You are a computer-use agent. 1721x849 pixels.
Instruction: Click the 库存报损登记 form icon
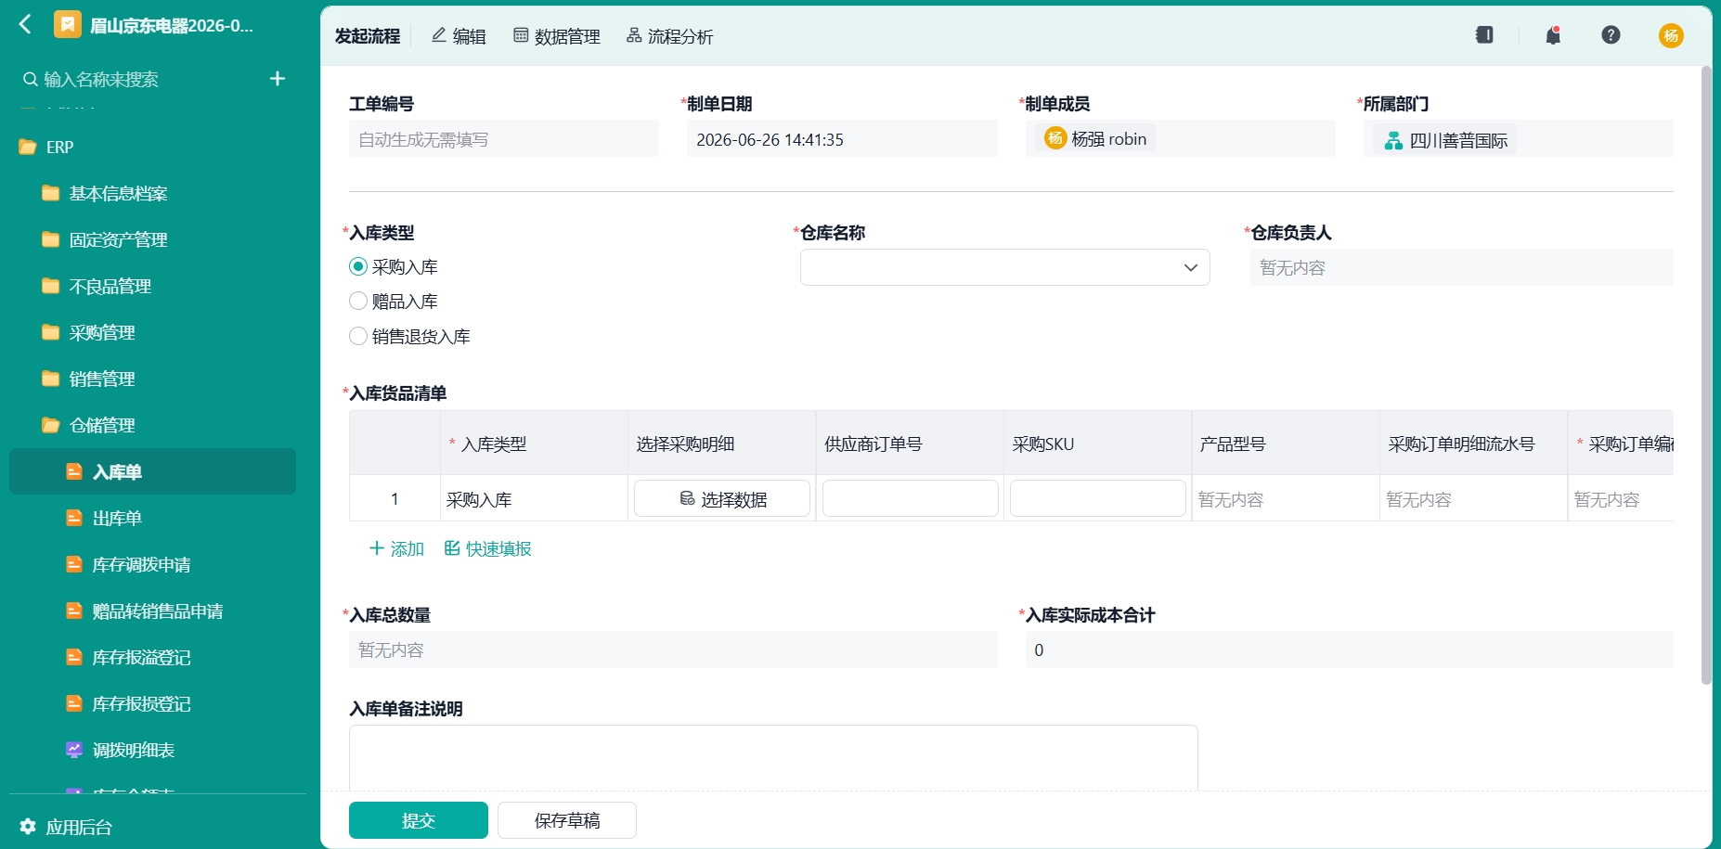coord(74,703)
